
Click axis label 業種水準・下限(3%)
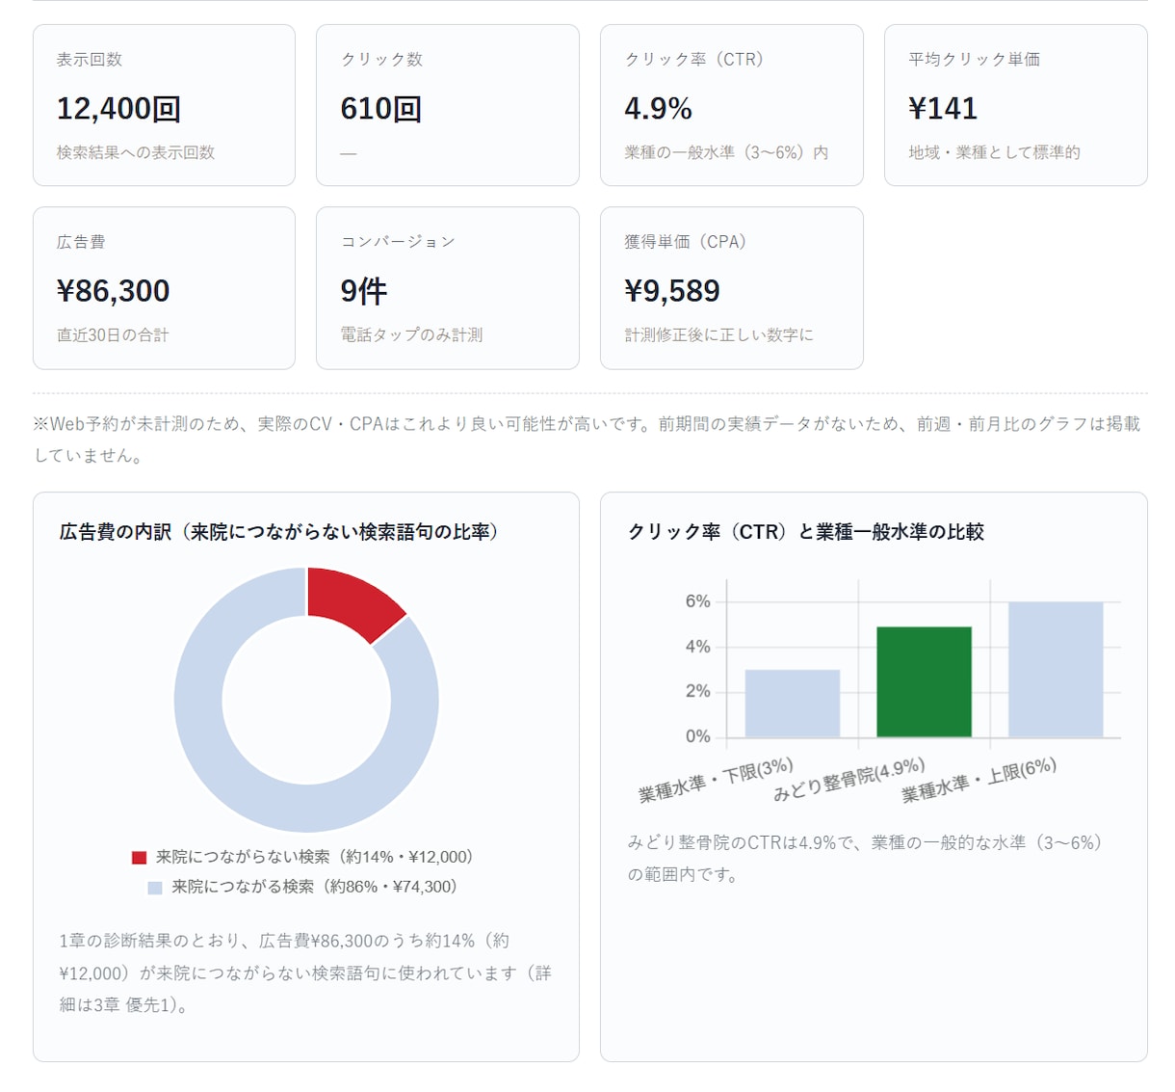pyautogui.click(x=716, y=781)
